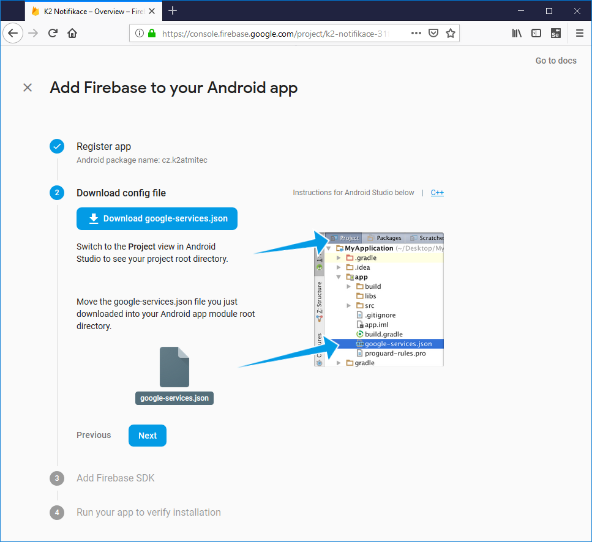Click the green secure connection padlock
This screenshot has width=592, height=542.
click(152, 33)
